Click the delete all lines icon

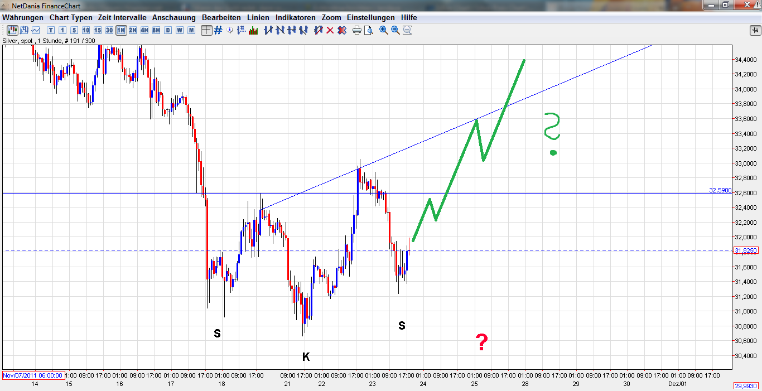[x=341, y=31]
